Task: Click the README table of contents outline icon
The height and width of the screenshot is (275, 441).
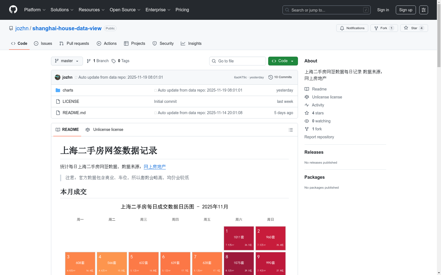Action: point(291,130)
